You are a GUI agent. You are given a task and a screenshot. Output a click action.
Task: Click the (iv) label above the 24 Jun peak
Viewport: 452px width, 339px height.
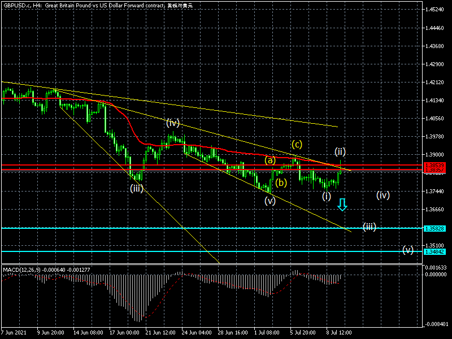click(173, 123)
